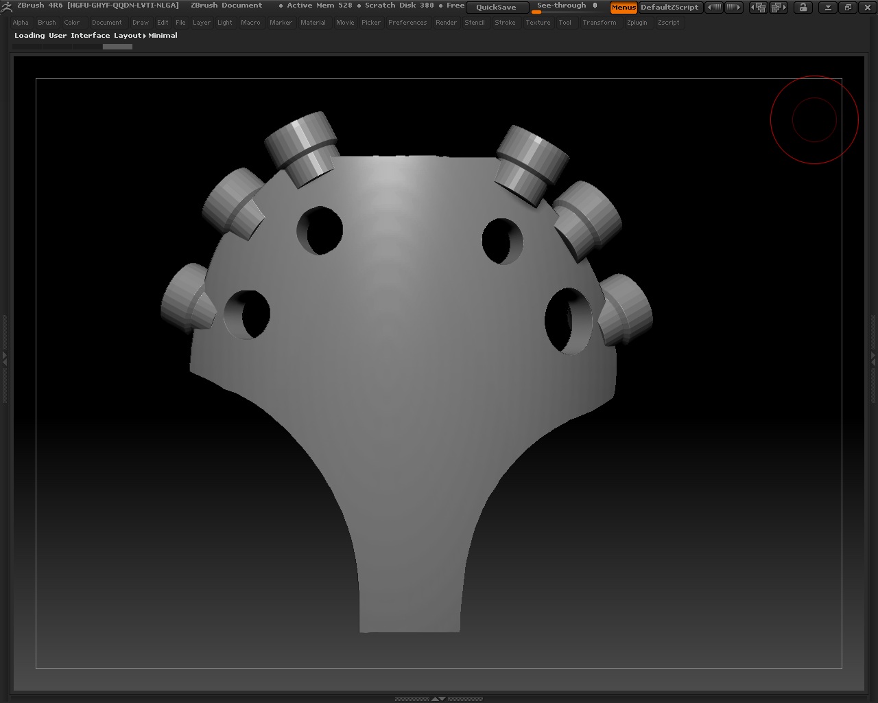Click the ZBrush logo icon
The width and height of the screenshot is (878, 703).
click(x=7, y=6)
